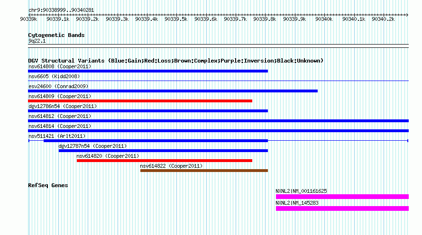Click the magenta NXNL2 NM_001161625 gene bar
422x235 pixels.
[342, 197]
